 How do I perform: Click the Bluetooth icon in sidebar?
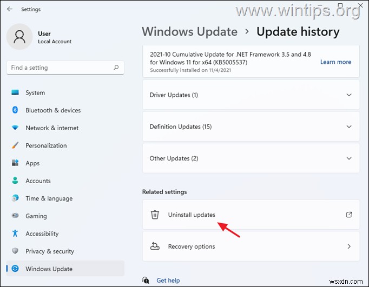click(x=15, y=110)
